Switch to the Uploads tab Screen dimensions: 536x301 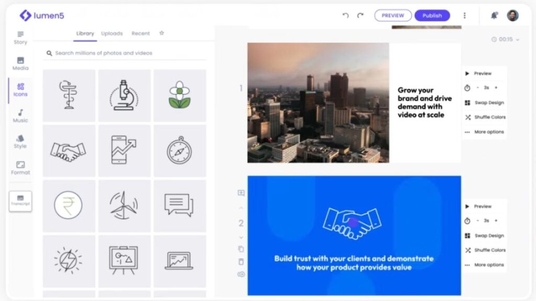[111, 33]
